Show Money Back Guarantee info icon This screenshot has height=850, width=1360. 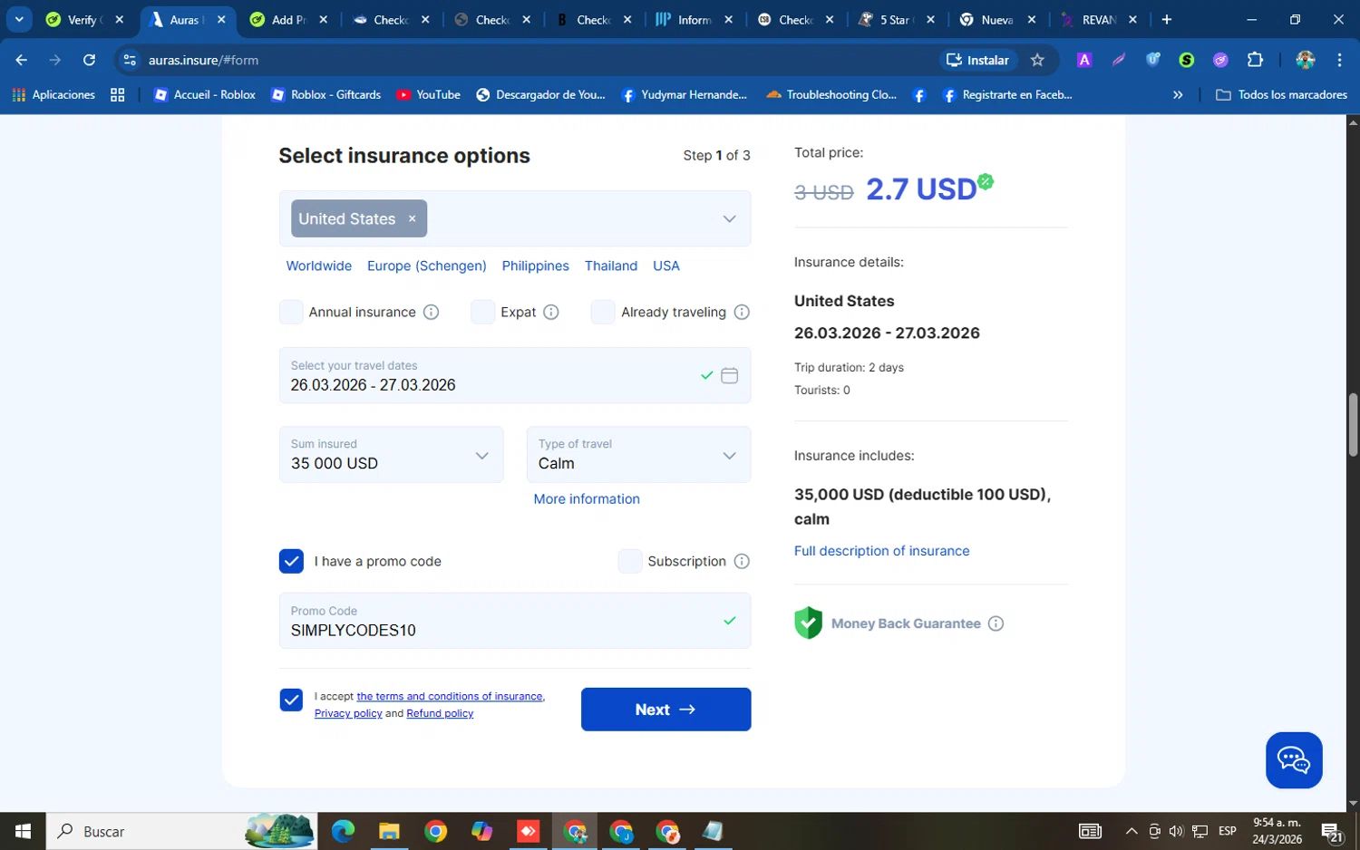coord(996,623)
